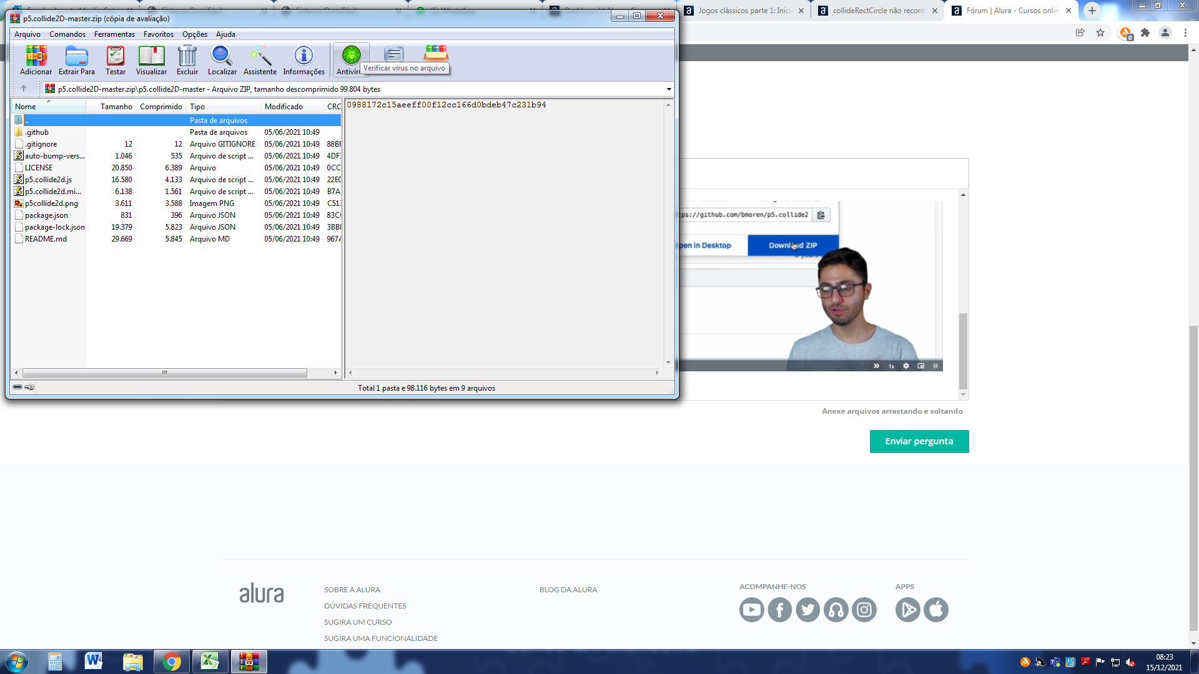Click Chrome share page icon
The image size is (1199, 674).
1080,32
